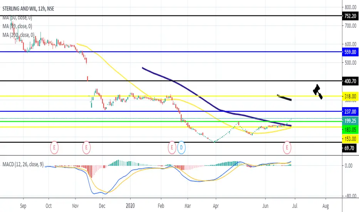The width and height of the screenshot is (359, 212).
Task: Click the 2020 label on time axis
Action: pyautogui.click(x=130, y=206)
